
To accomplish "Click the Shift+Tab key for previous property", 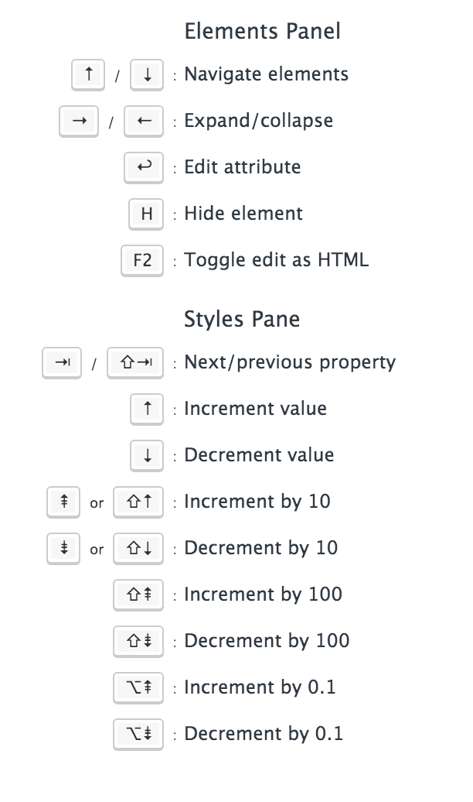I will (135, 363).
